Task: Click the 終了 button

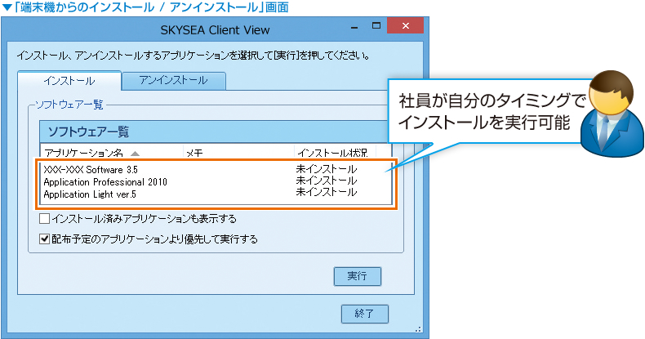Action: [364, 314]
